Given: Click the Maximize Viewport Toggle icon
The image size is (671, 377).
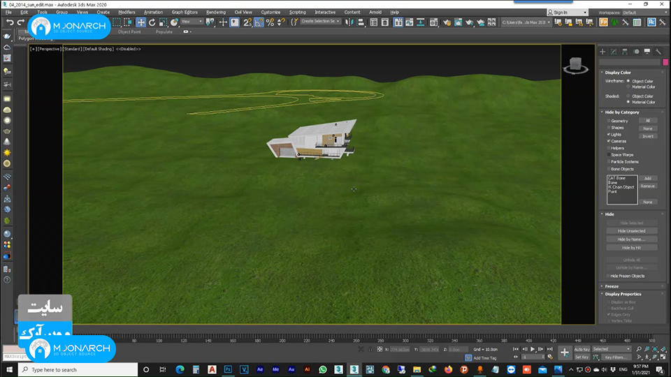Looking at the screenshot, I should [663, 357].
